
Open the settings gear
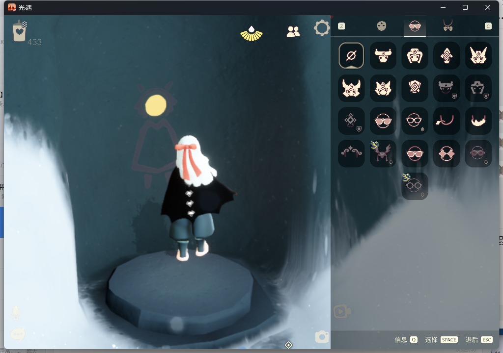[322, 28]
